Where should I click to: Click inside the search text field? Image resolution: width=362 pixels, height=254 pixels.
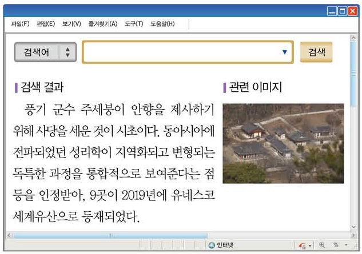183,53
